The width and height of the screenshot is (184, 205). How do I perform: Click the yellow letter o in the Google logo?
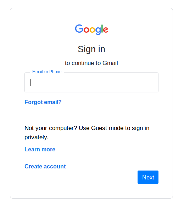click(x=92, y=30)
